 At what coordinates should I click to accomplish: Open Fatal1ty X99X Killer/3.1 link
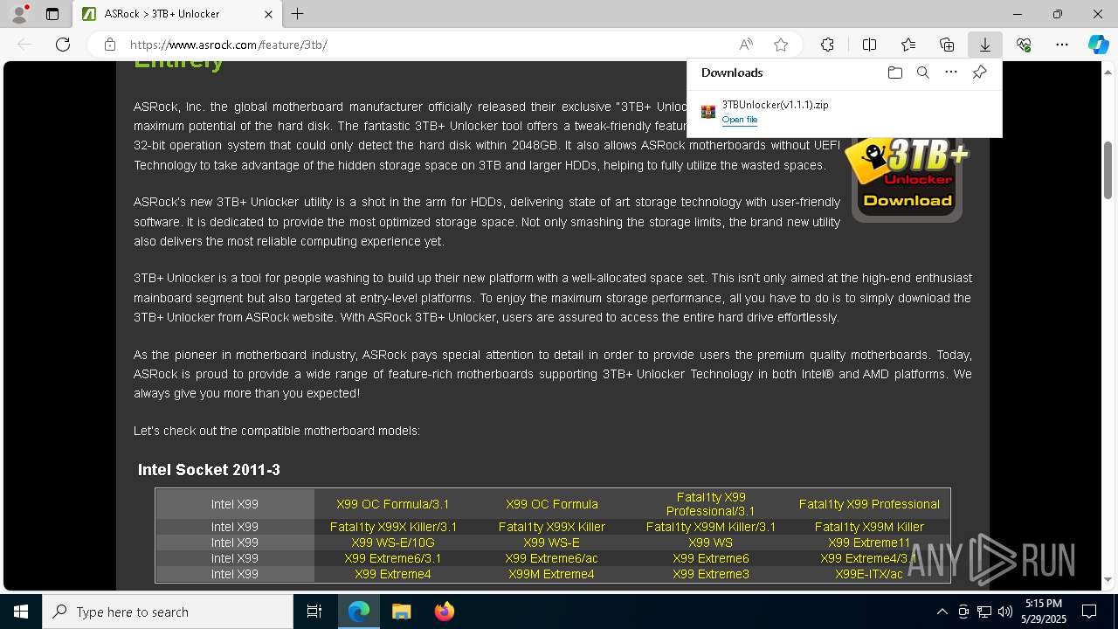coord(393,527)
